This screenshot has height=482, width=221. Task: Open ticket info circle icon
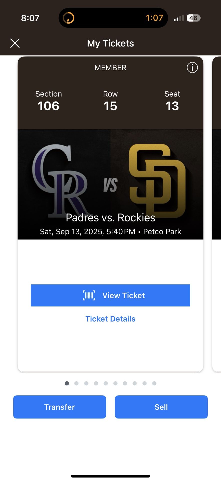point(192,68)
